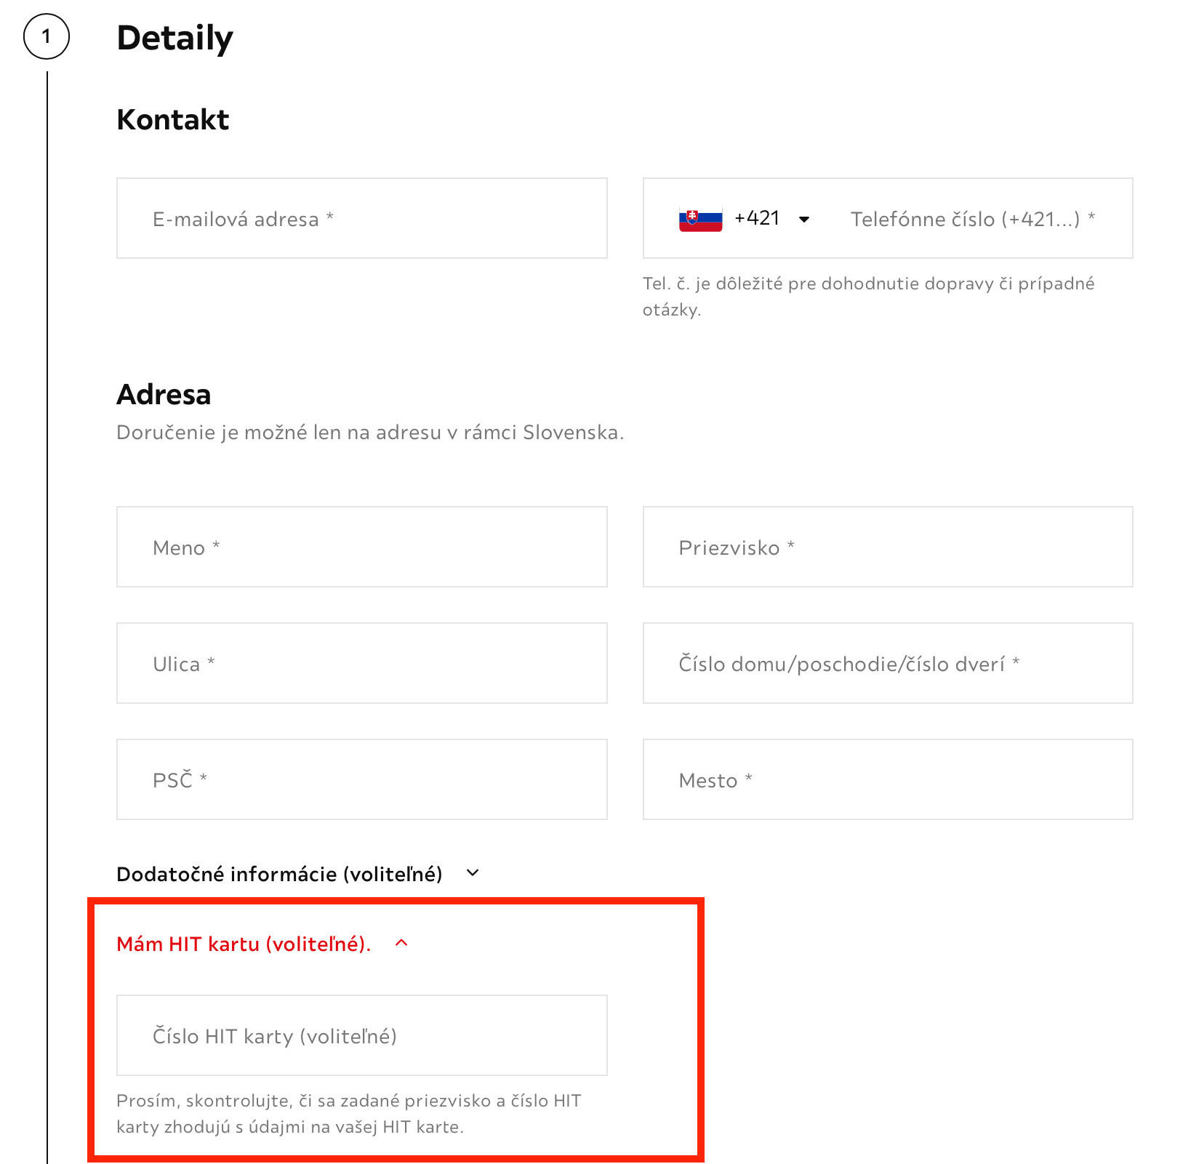Click the Slovak flag icon
This screenshot has height=1164, width=1191.
tap(700, 219)
